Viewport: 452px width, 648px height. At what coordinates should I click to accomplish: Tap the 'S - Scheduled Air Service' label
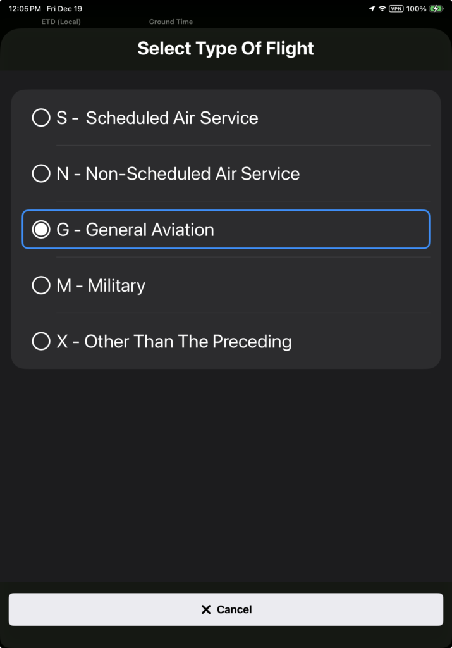pos(157,118)
